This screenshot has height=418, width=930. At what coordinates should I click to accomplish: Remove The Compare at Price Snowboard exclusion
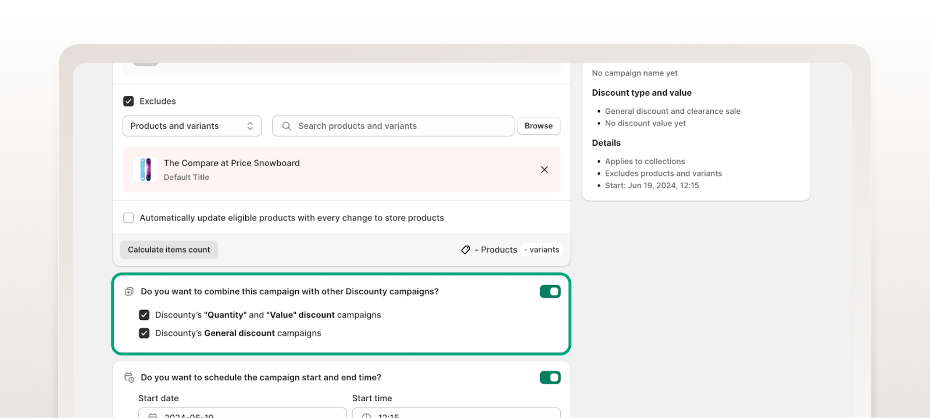[545, 170]
